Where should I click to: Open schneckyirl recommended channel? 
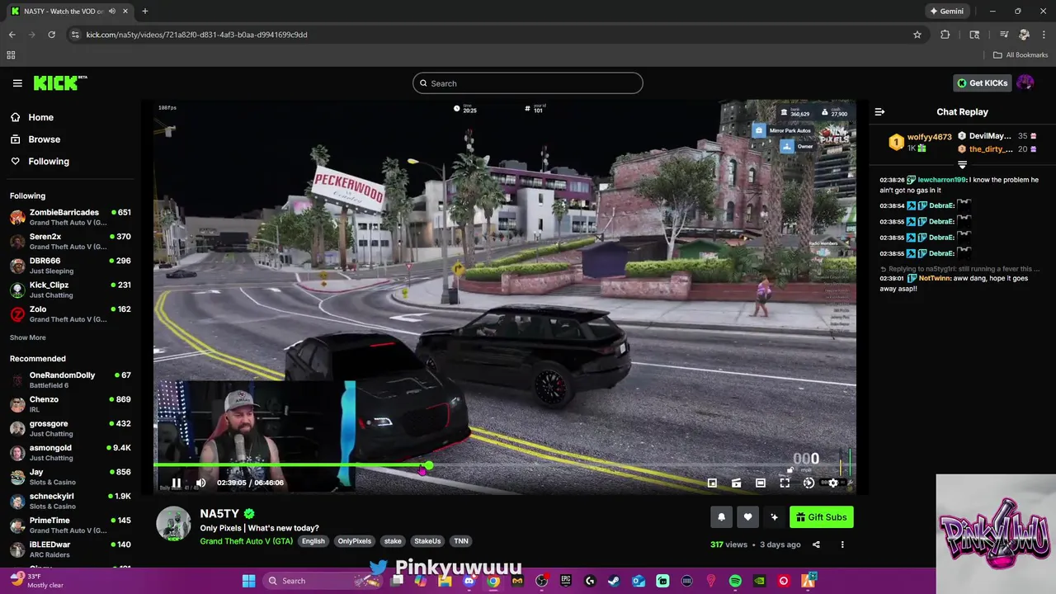click(70, 501)
